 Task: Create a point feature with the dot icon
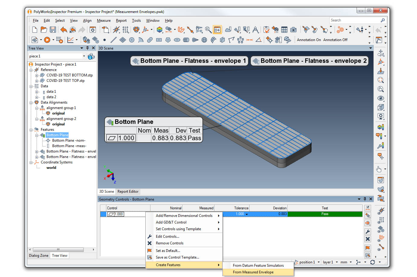click(x=105, y=40)
